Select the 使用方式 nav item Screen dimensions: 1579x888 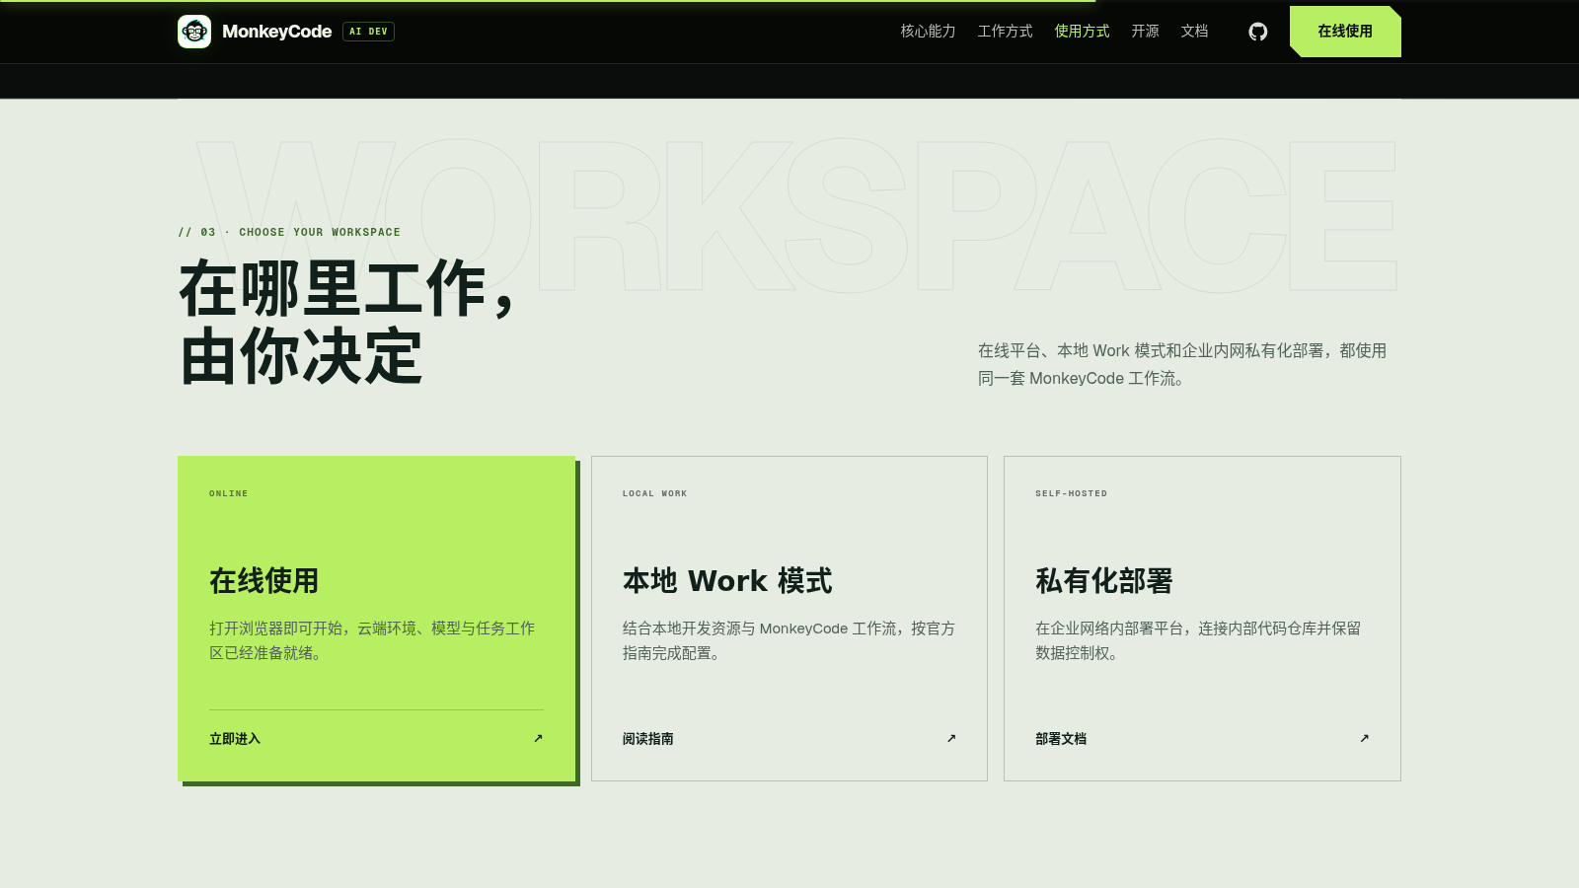tap(1082, 32)
